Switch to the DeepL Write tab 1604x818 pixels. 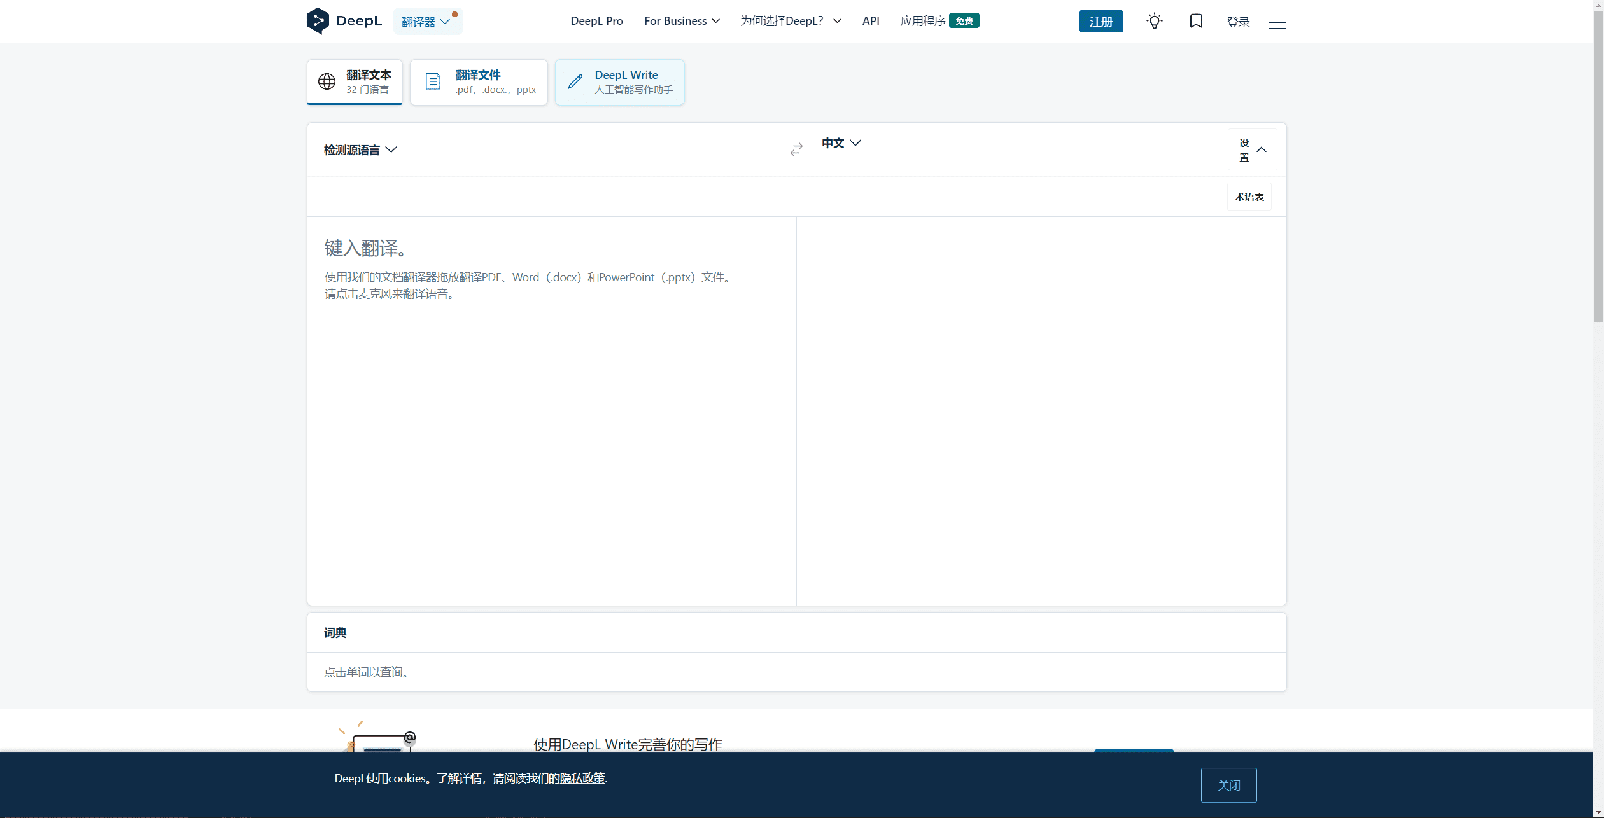(620, 82)
